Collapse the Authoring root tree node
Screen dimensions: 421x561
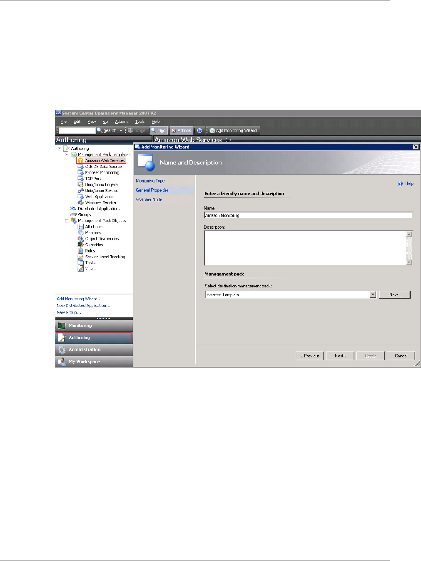[60, 149]
